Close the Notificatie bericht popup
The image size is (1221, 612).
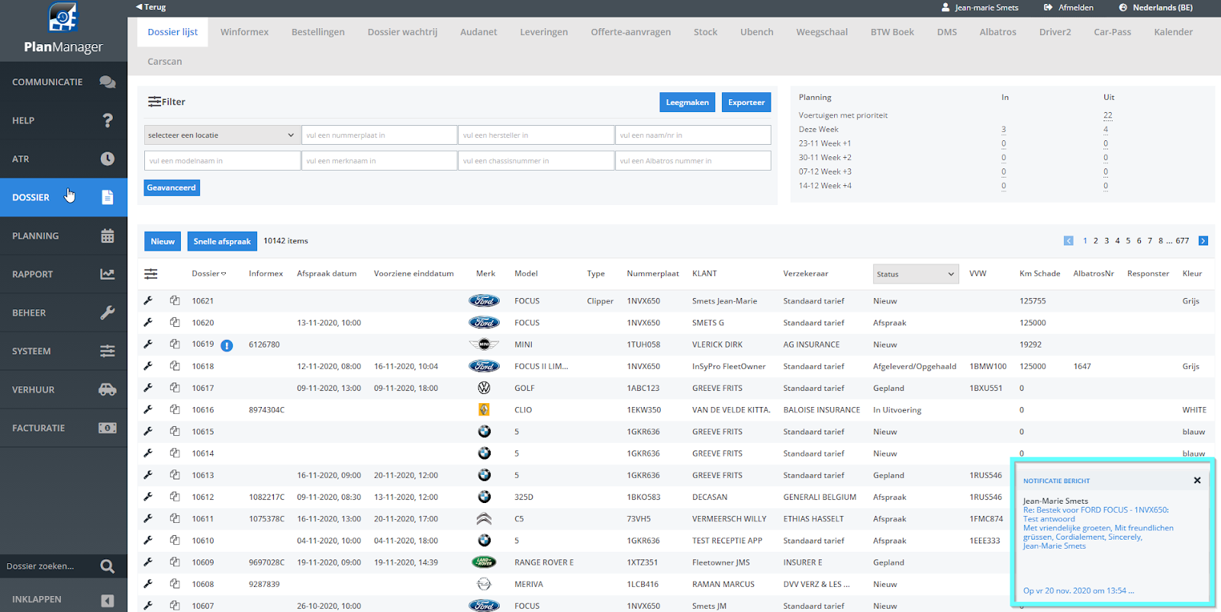(1197, 480)
